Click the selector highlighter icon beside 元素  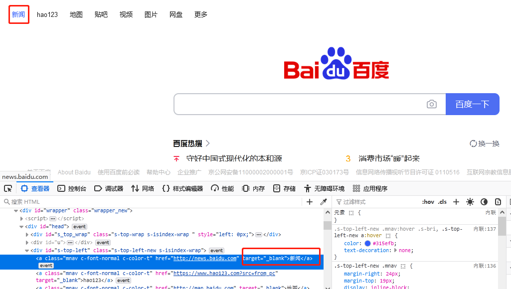(x=351, y=213)
